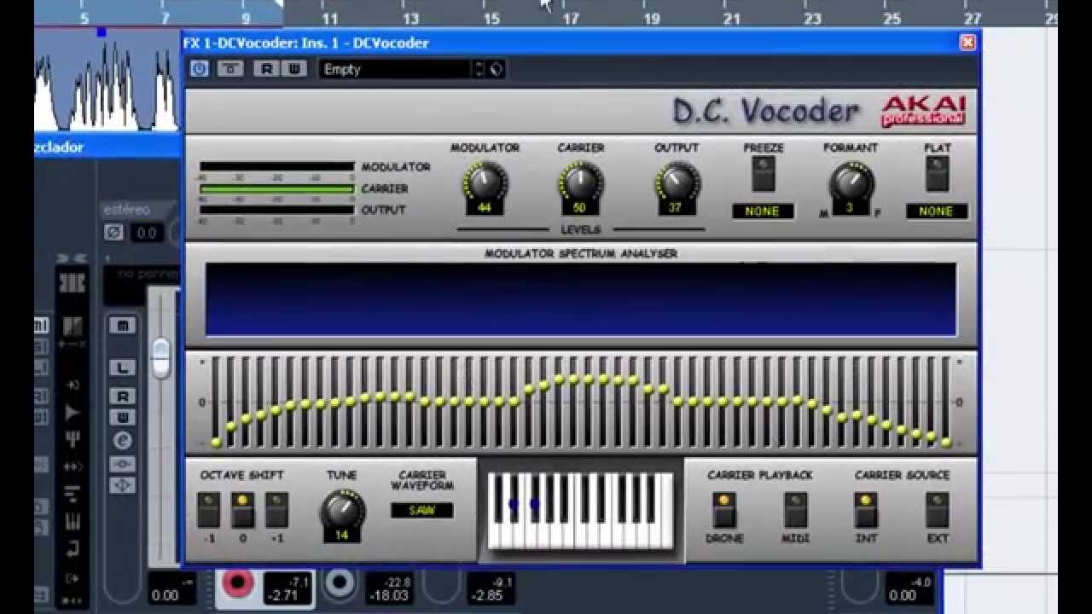Toggle the phase invert icon beside 0.0
This screenshot has height=614, width=1092.
pos(113,232)
